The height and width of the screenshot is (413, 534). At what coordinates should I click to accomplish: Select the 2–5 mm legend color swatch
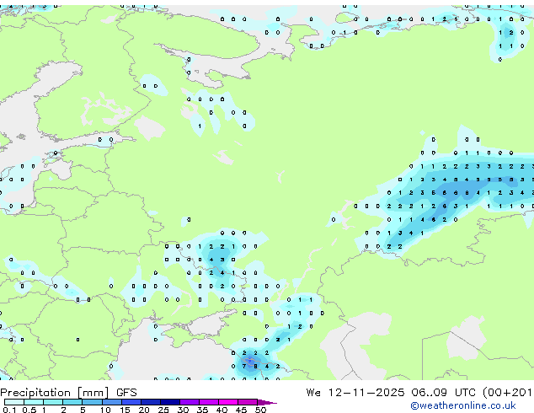pos(72,402)
